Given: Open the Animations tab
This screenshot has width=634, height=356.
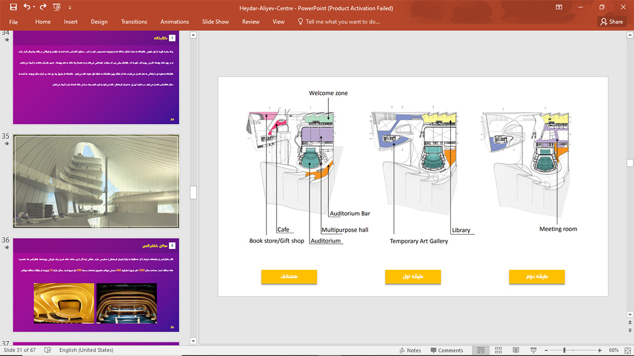Looking at the screenshot, I should (x=175, y=22).
